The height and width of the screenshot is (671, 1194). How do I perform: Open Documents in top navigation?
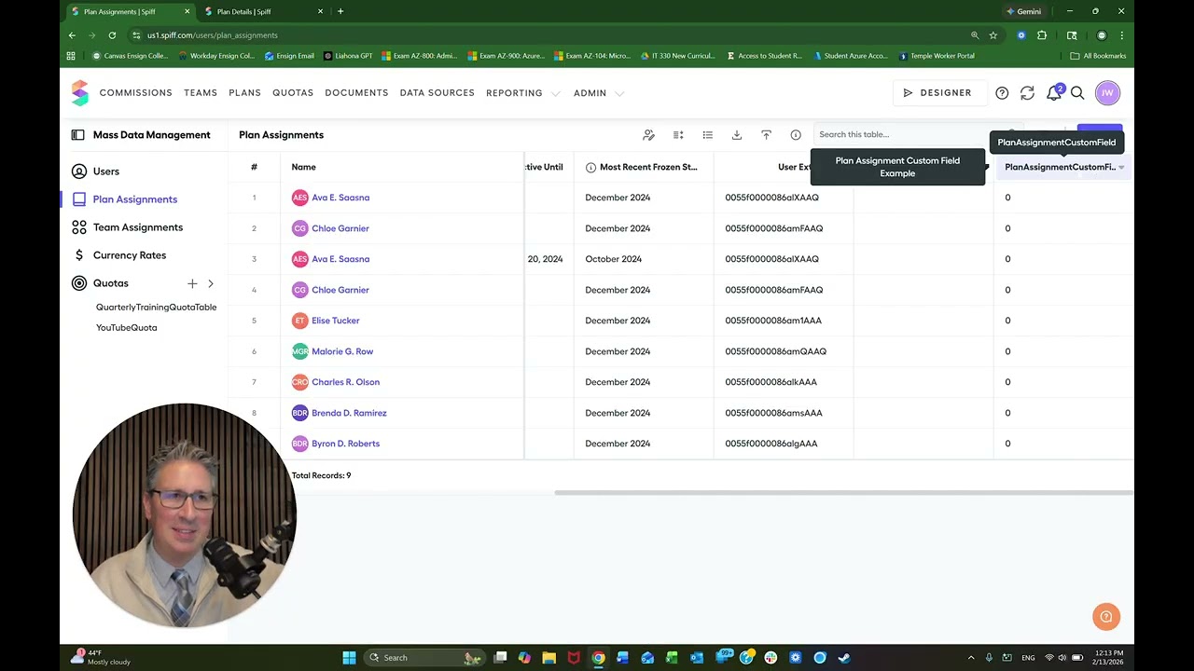[356, 93]
